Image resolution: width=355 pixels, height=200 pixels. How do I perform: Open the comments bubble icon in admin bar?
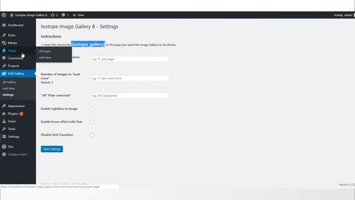click(x=63, y=15)
